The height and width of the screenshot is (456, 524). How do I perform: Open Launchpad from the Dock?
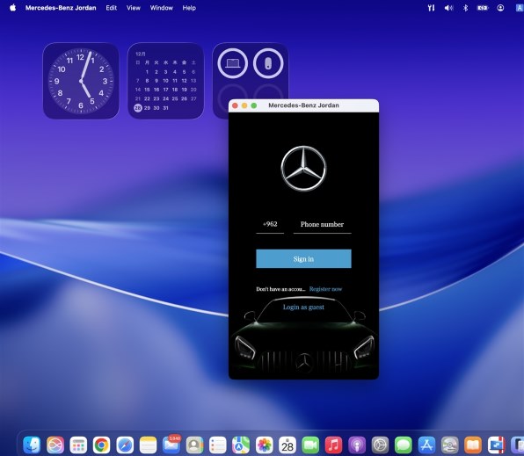point(78,445)
